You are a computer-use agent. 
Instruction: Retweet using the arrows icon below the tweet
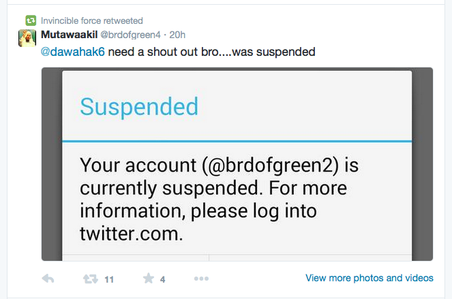90,279
